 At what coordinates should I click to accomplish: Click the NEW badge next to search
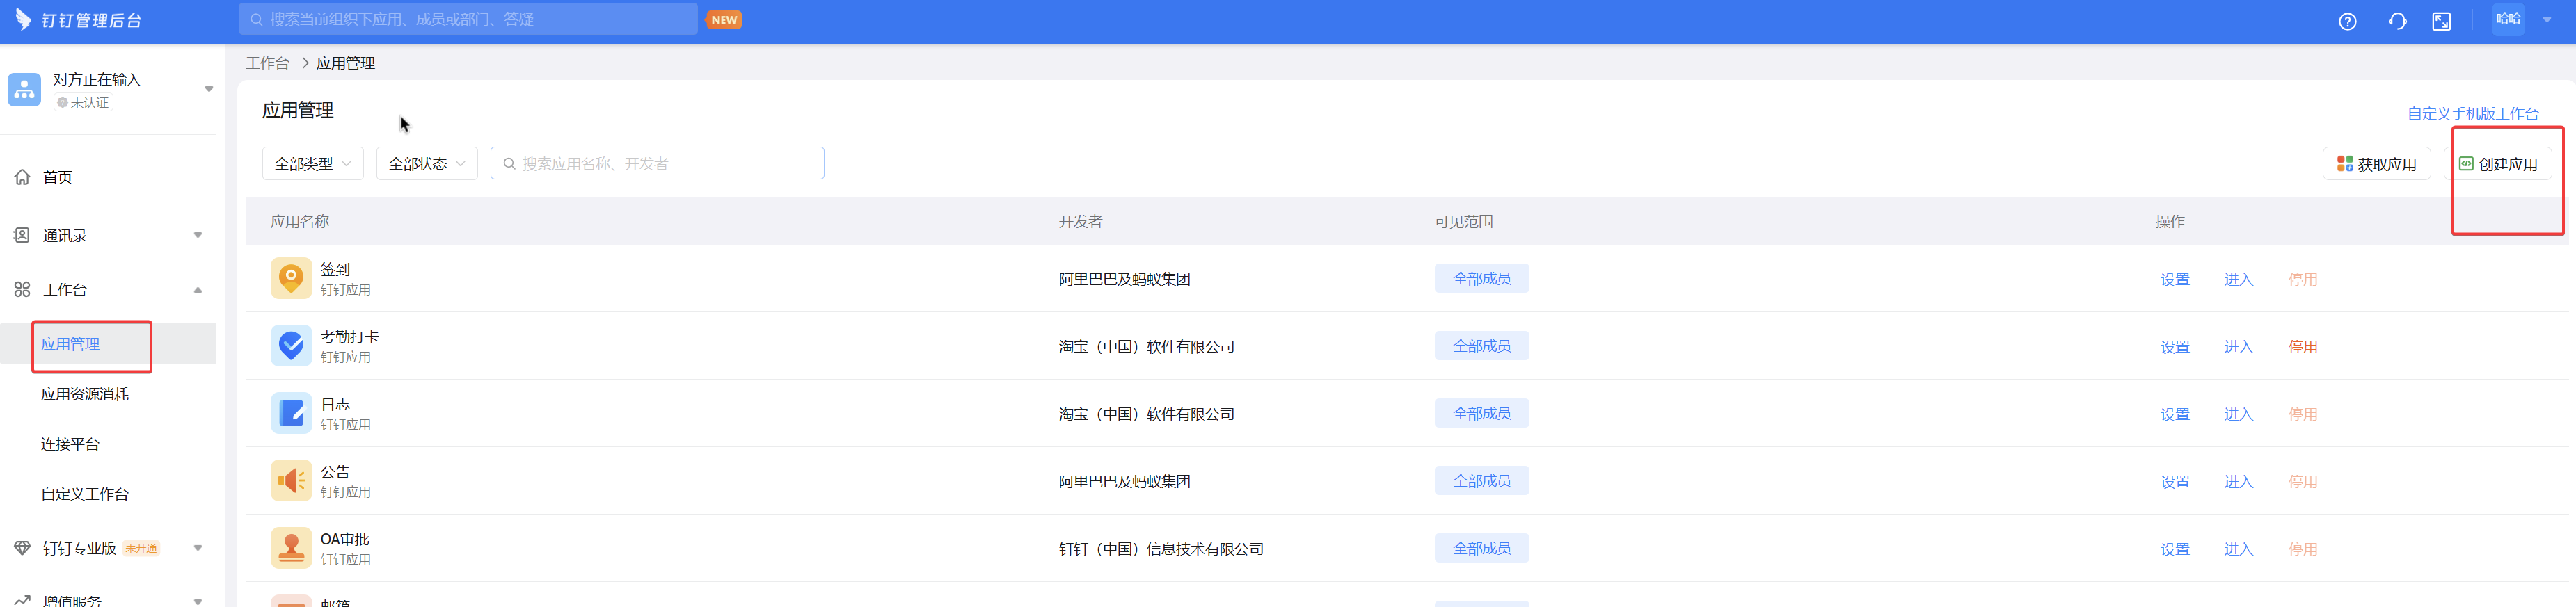coord(724,19)
